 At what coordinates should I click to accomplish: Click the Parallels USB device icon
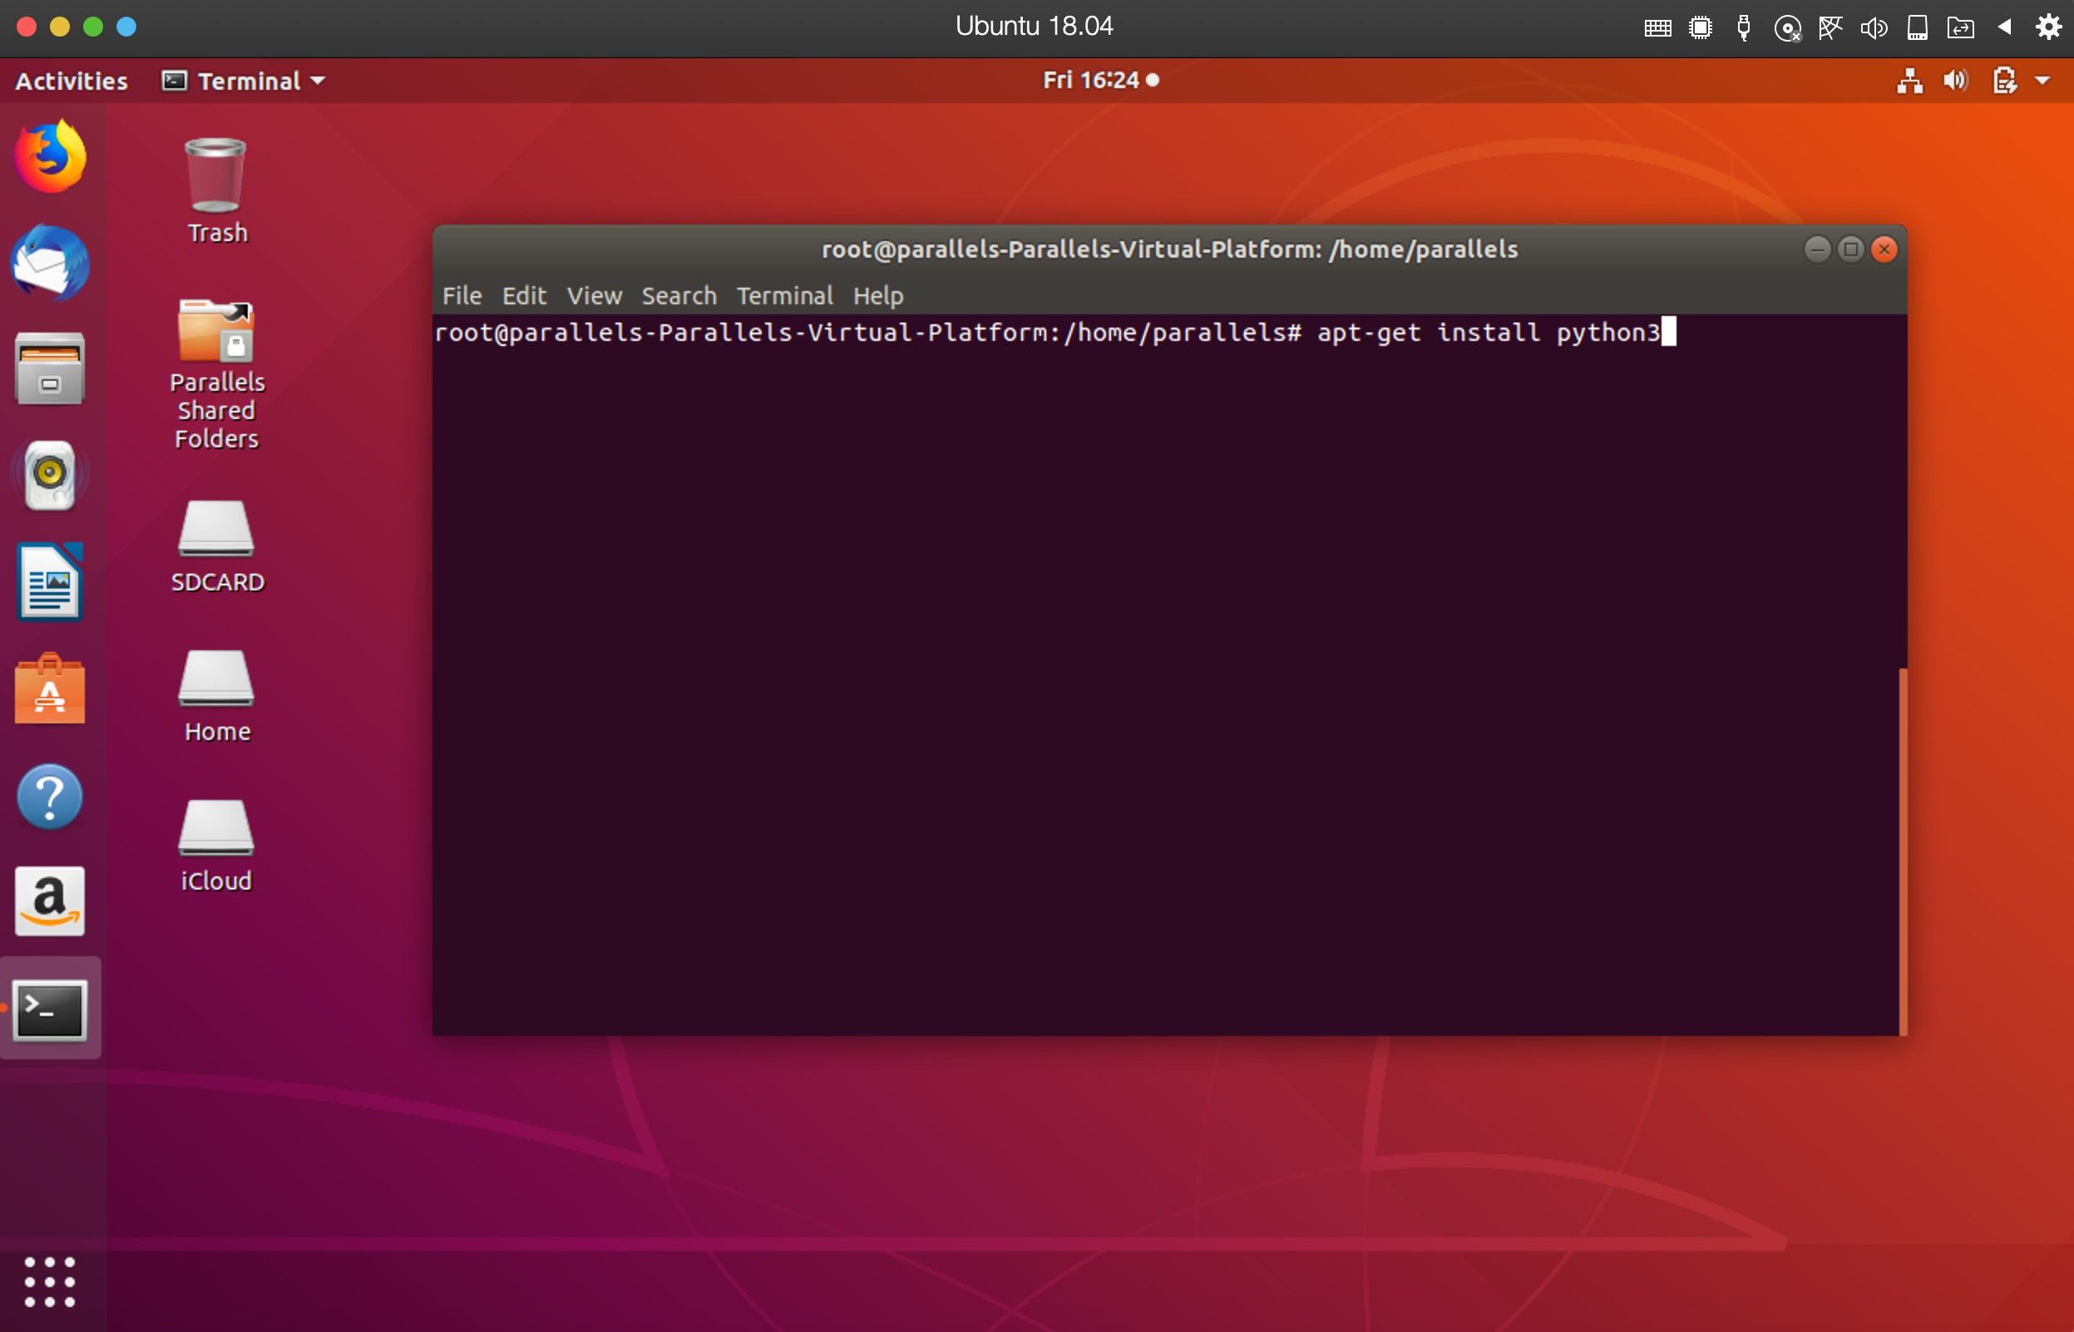1744,27
